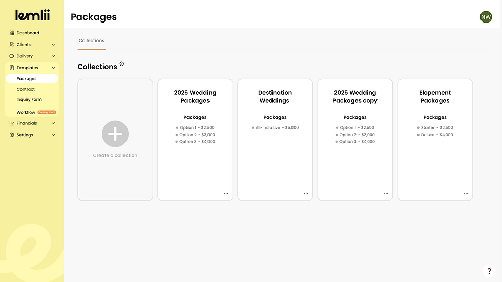Click Packages subheading in Destination Weddings card

click(275, 117)
